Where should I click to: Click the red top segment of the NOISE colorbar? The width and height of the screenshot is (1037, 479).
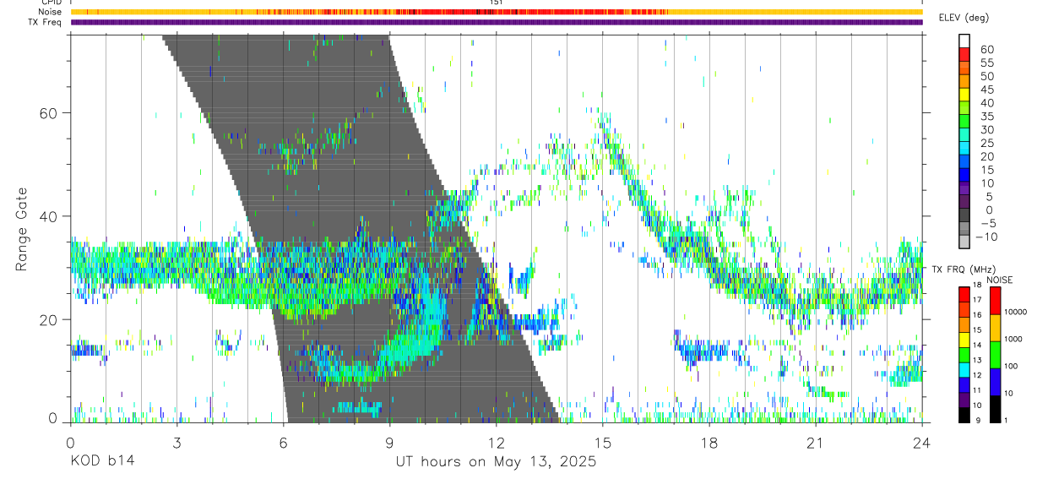(x=995, y=301)
